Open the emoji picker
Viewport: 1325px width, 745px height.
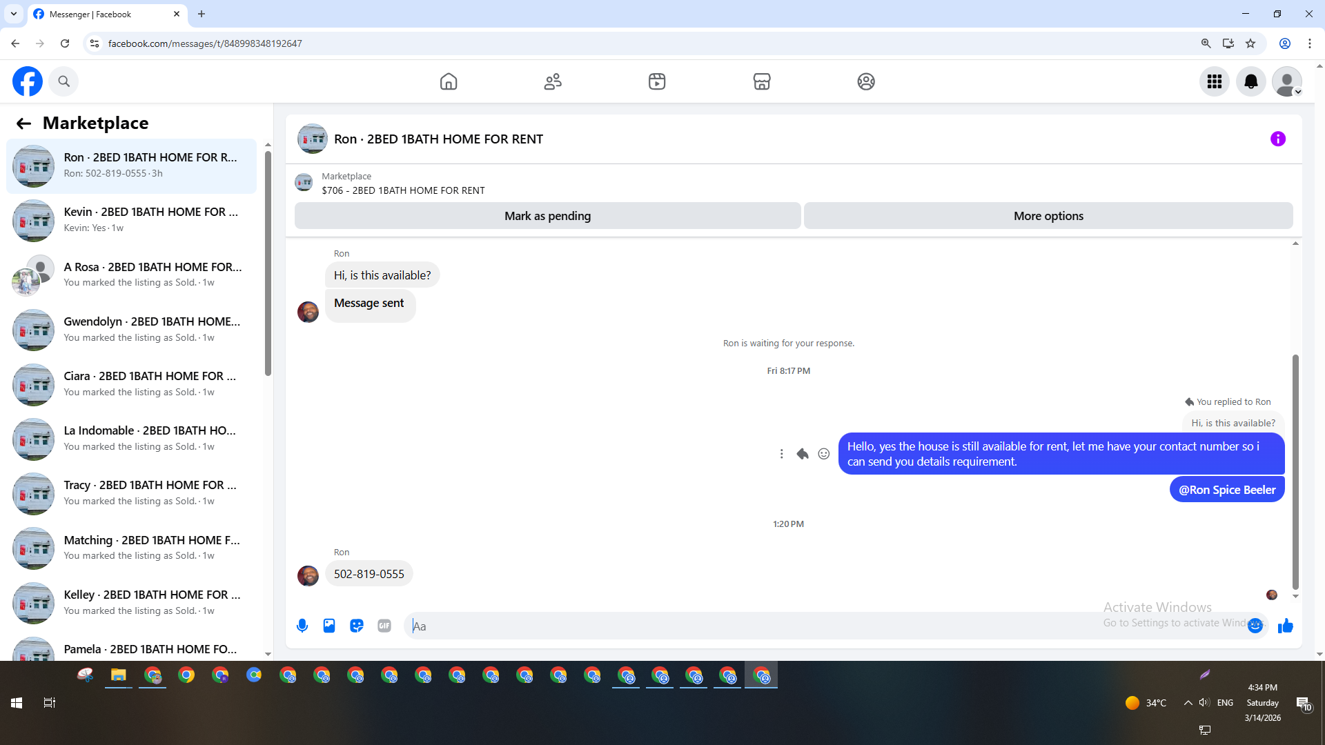1255,626
